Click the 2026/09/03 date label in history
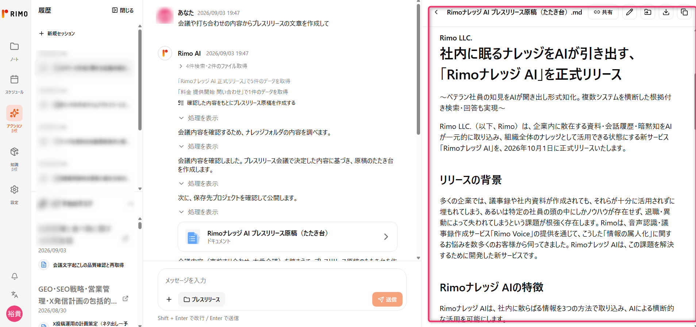 pyautogui.click(x=52, y=251)
